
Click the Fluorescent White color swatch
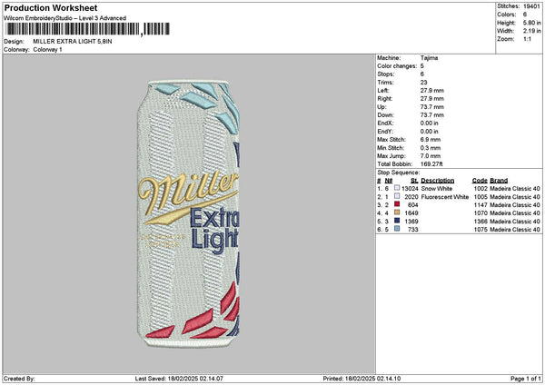point(397,196)
